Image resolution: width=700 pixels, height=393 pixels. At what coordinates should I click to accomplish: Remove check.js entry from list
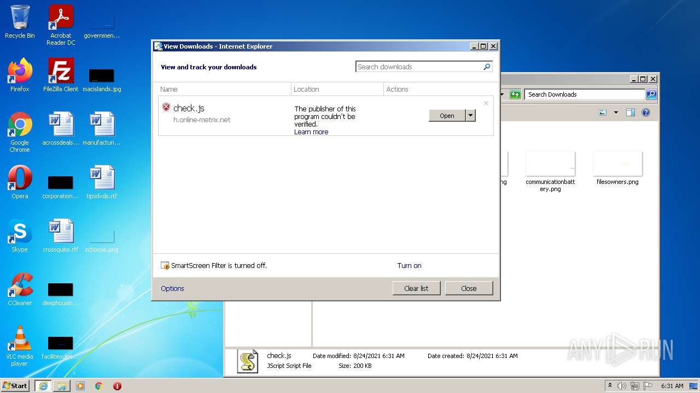(486, 103)
